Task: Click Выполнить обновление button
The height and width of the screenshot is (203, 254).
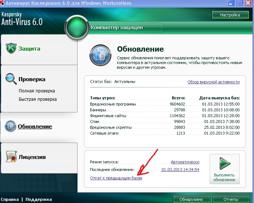Action: tap(225, 169)
